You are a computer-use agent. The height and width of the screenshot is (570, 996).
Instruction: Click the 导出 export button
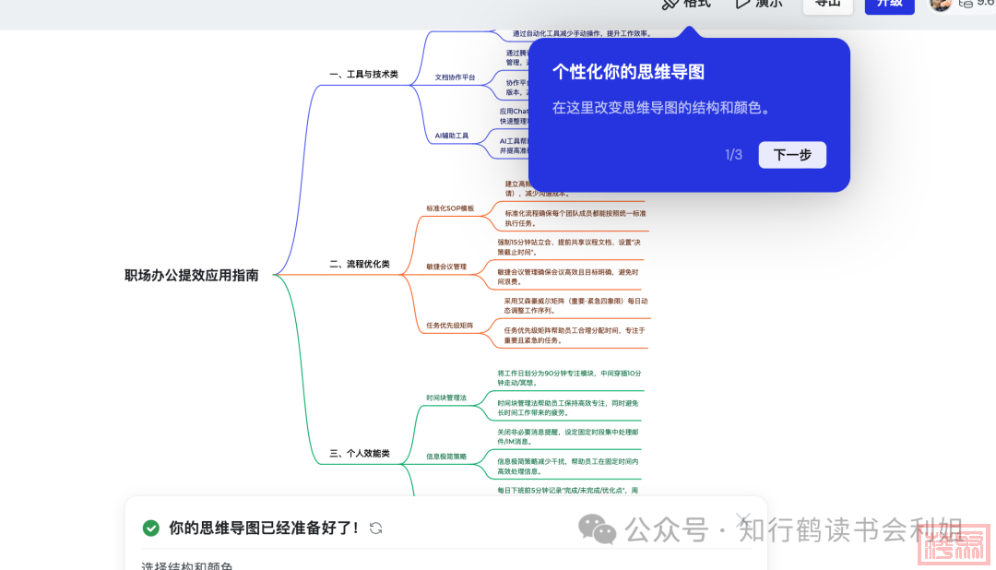[827, 6]
